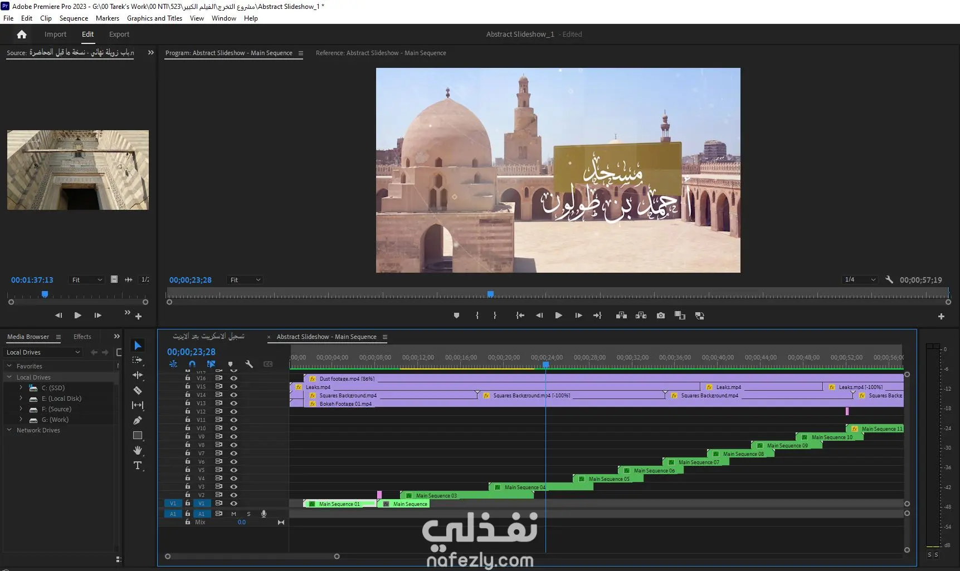
Task: Select the Razor tool
Action: [x=138, y=390]
